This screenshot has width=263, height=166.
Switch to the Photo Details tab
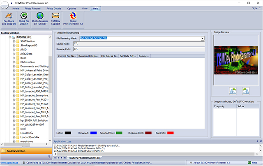(x=54, y=9)
